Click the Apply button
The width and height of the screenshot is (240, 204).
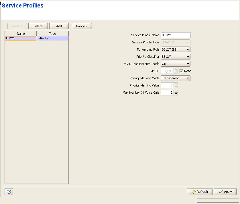(x=225, y=192)
